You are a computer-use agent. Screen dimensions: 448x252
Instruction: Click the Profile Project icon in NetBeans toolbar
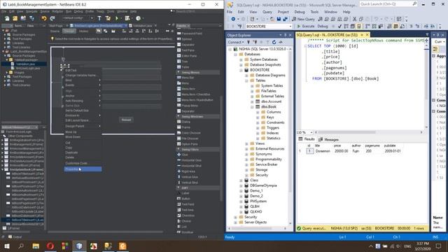pos(139,18)
